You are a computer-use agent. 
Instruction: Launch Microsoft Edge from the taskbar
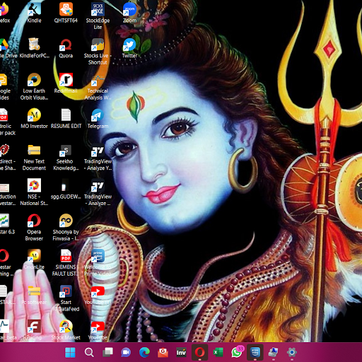point(144,352)
